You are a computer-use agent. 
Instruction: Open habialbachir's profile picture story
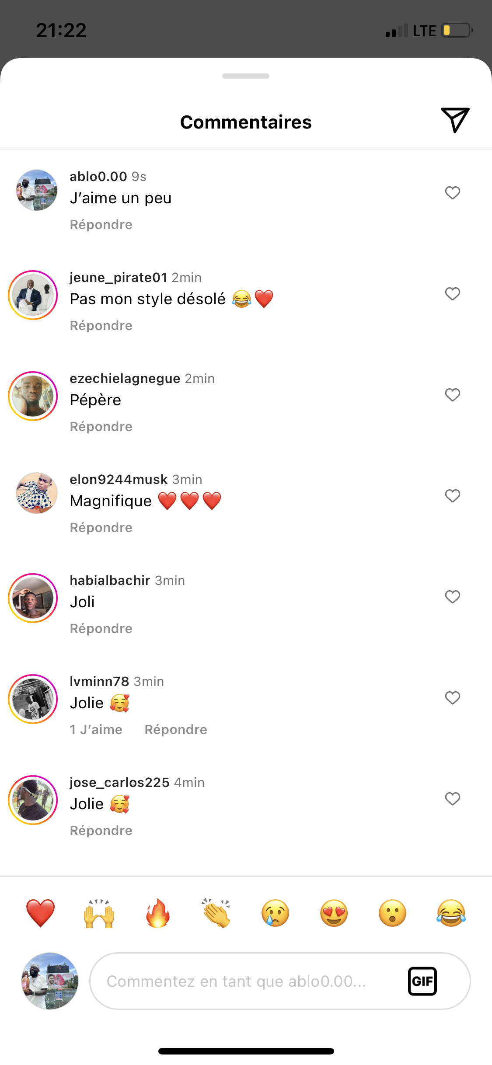pos(33,598)
